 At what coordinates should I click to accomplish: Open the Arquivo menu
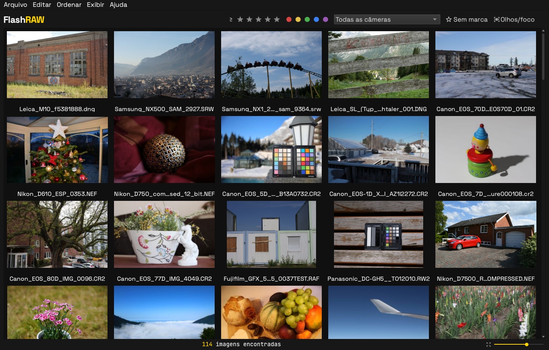pos(16,5)
